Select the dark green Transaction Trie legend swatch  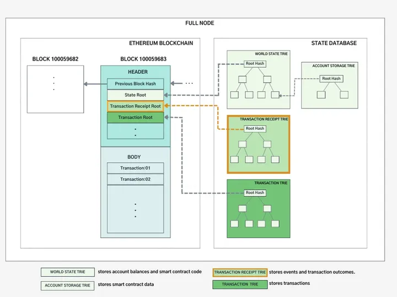[x=240, y=284]
